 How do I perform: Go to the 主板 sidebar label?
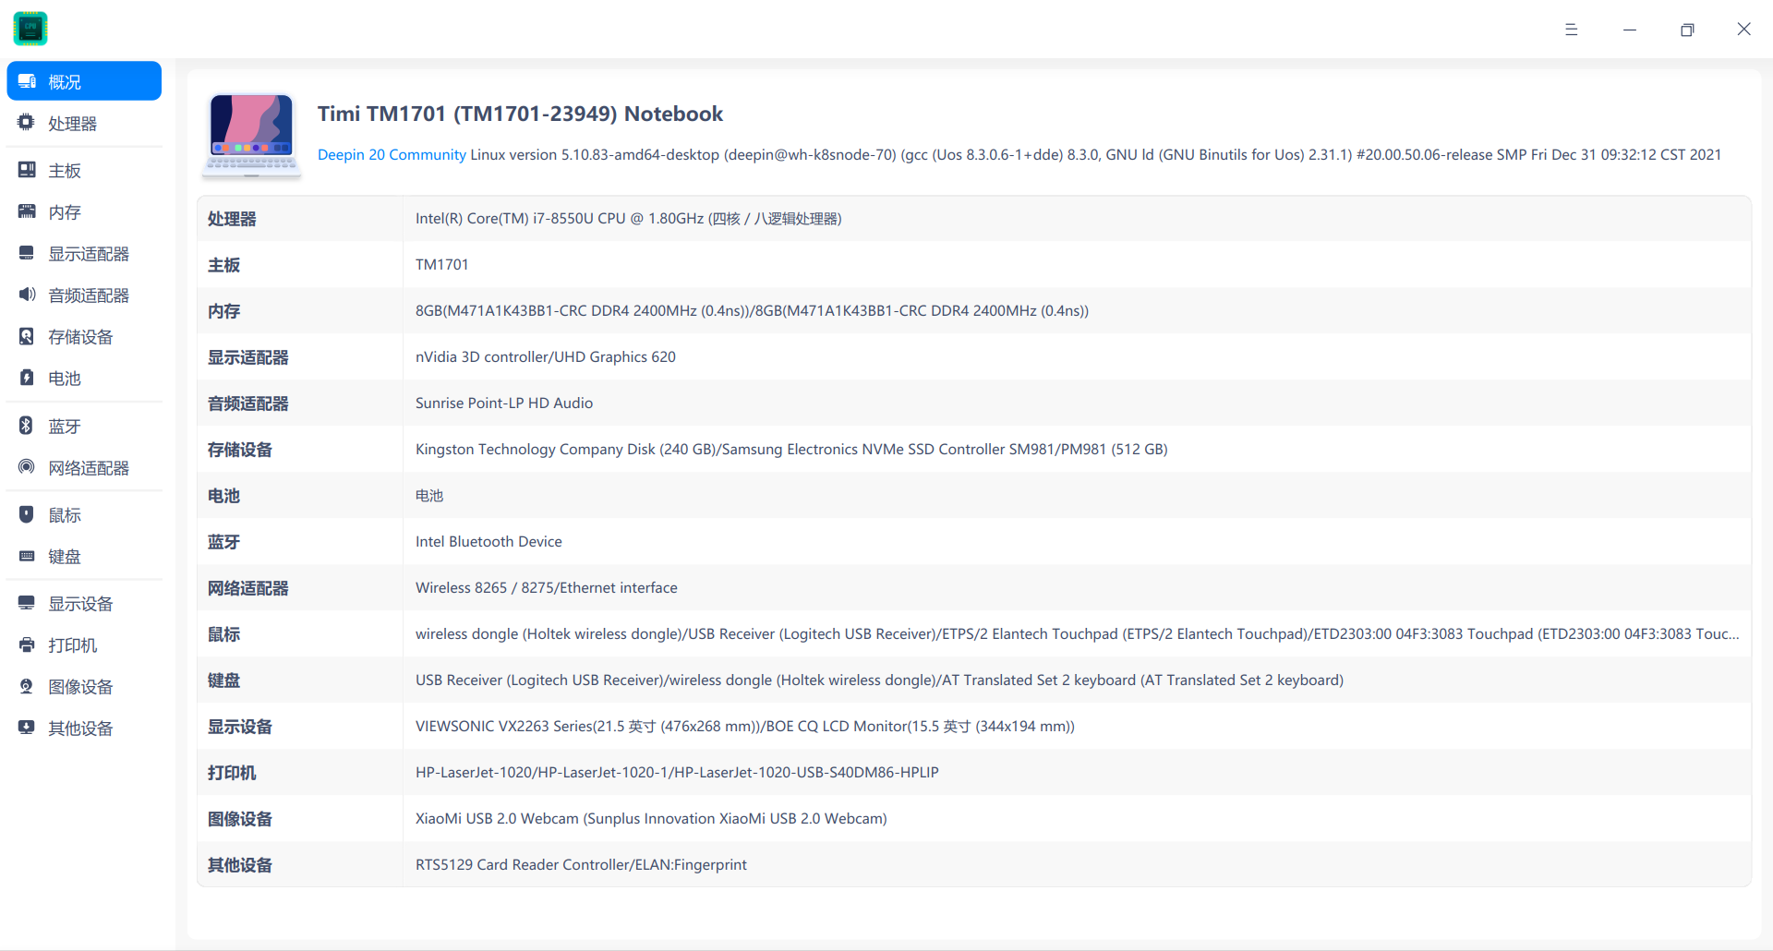tap(65, 171)
